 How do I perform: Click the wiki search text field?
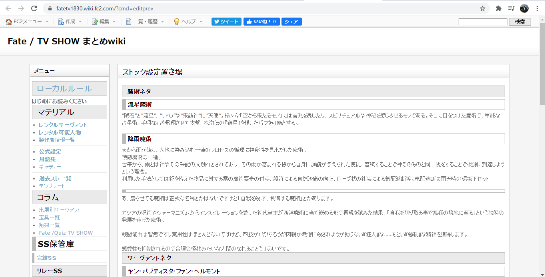tap(483, 22)
